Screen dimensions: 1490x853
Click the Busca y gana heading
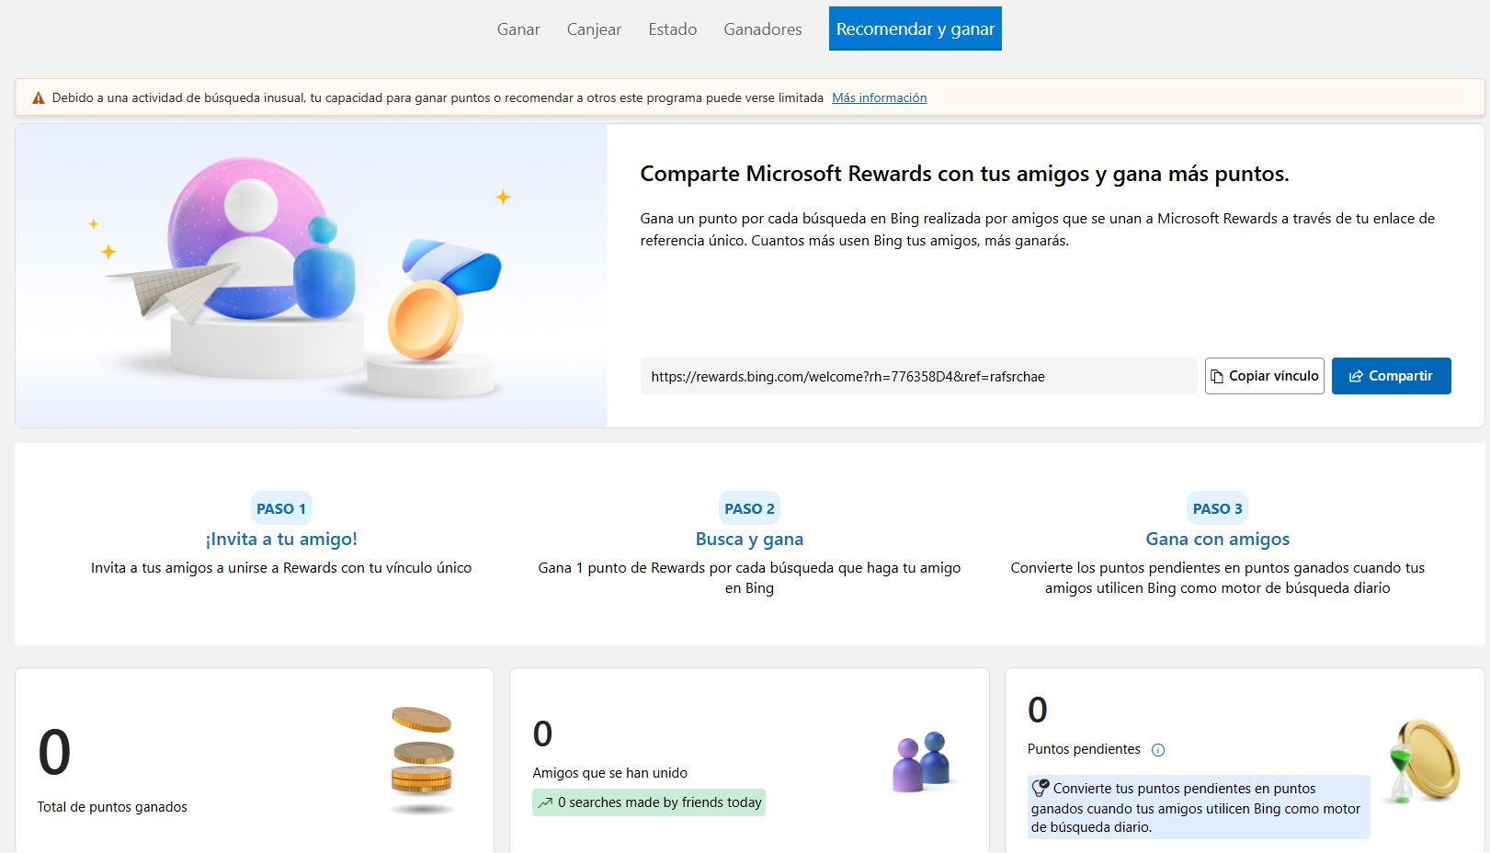pyautogui.click(x=749, y=540)
